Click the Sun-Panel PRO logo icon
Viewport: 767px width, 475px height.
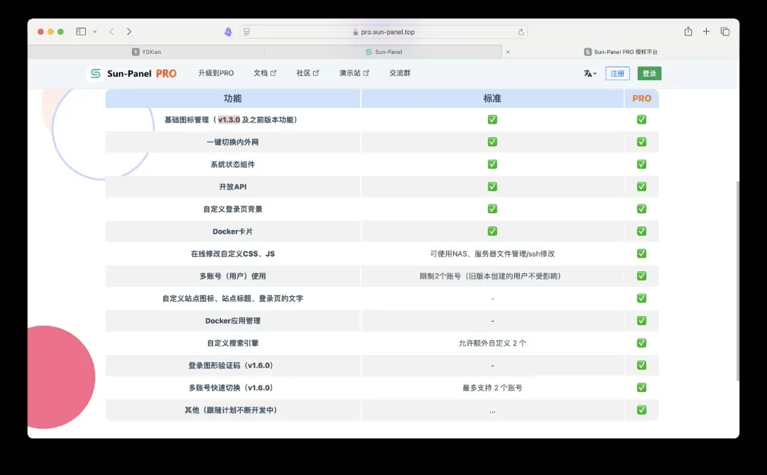(95, 73)
